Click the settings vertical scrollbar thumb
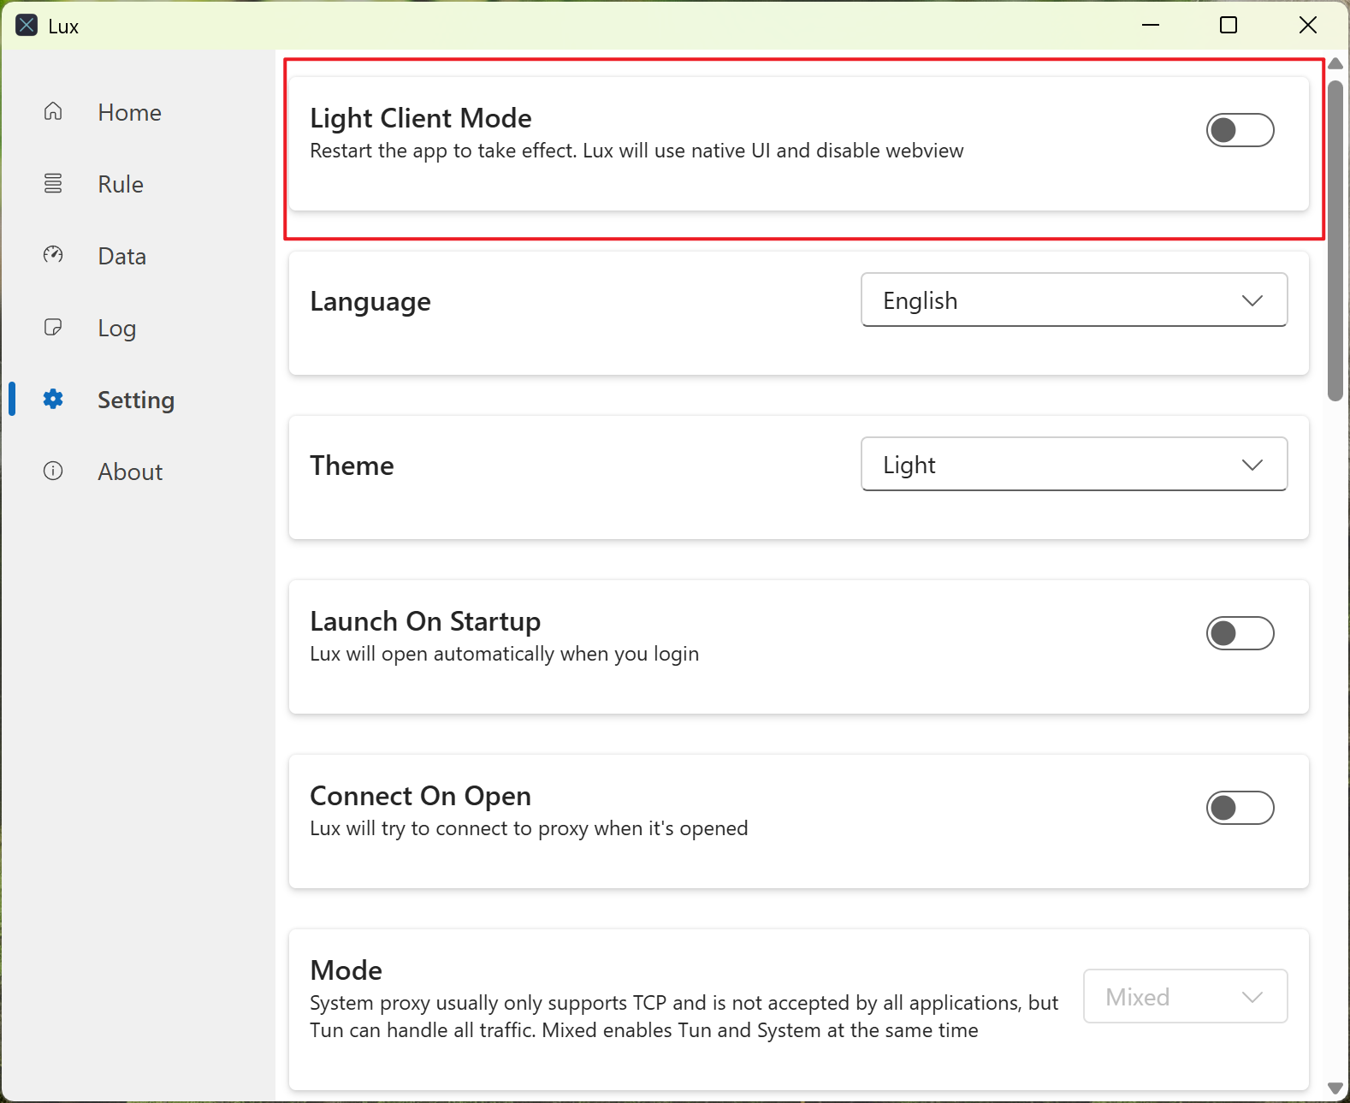This screenshot has width=1350, height=1103. (x=1335, y=240)
